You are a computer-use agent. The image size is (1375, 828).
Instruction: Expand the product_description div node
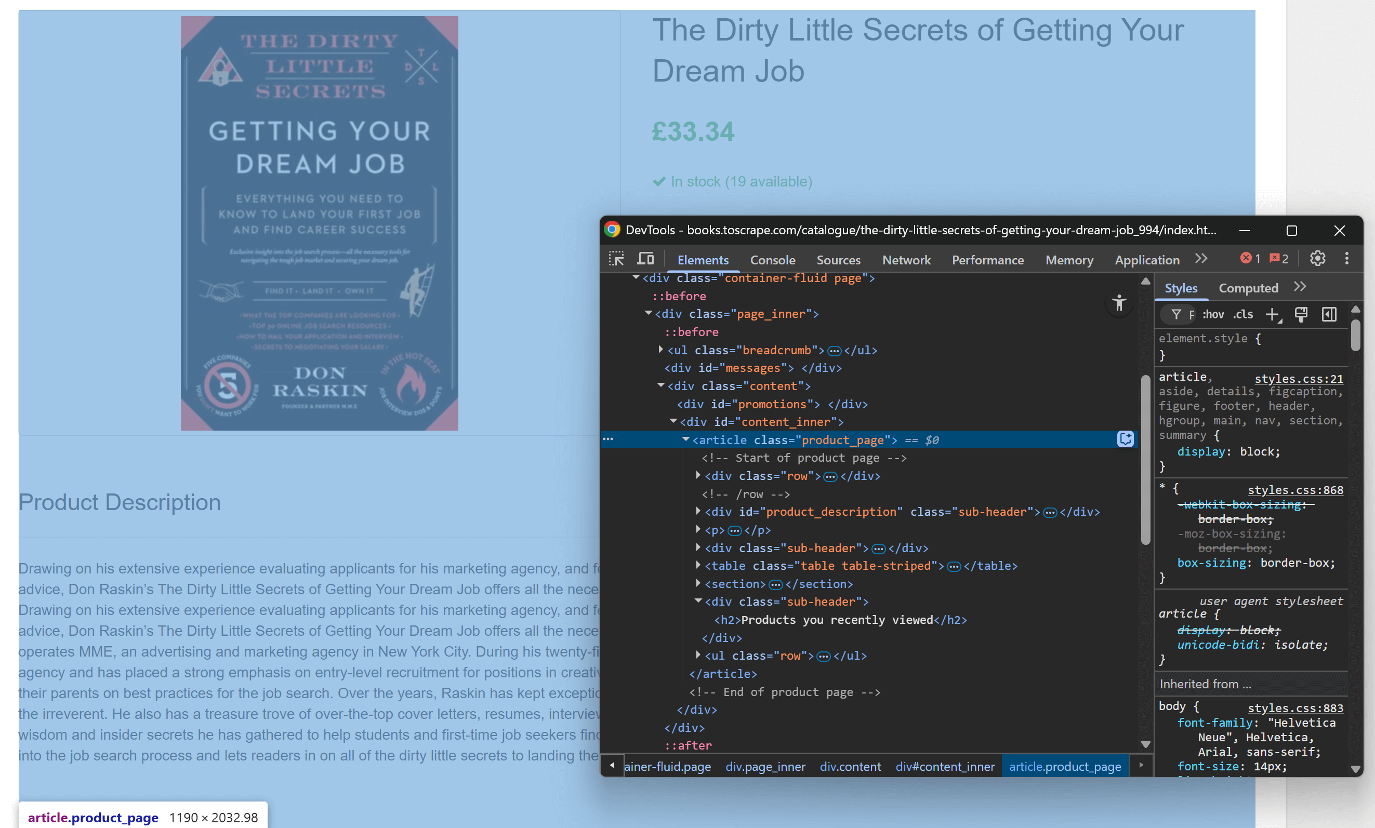(x=698, y=511)
